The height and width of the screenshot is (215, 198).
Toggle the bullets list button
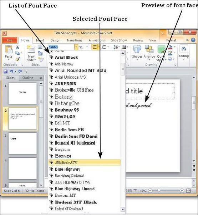pyautogui.click(x=95, y=47)
